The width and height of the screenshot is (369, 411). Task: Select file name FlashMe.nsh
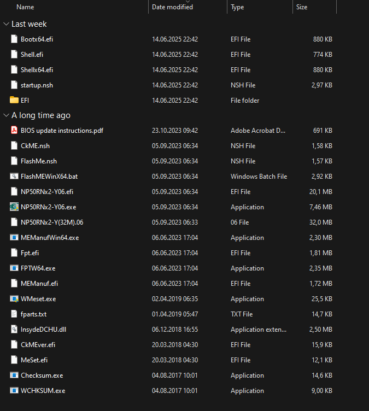coord(39,161)
